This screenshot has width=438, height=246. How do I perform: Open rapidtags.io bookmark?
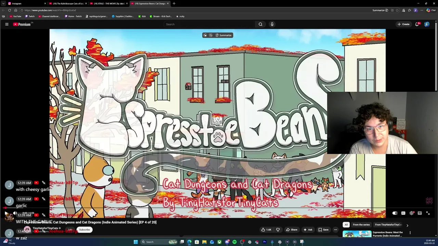[x=96, y=16]
